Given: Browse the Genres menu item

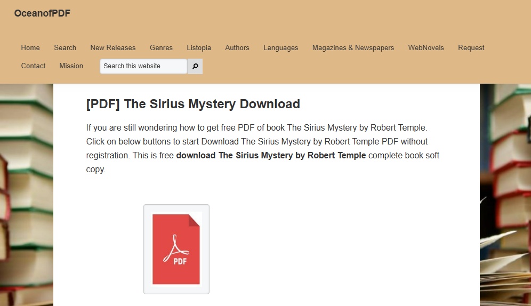Looking at the screenshot, I should pos(161,47).
